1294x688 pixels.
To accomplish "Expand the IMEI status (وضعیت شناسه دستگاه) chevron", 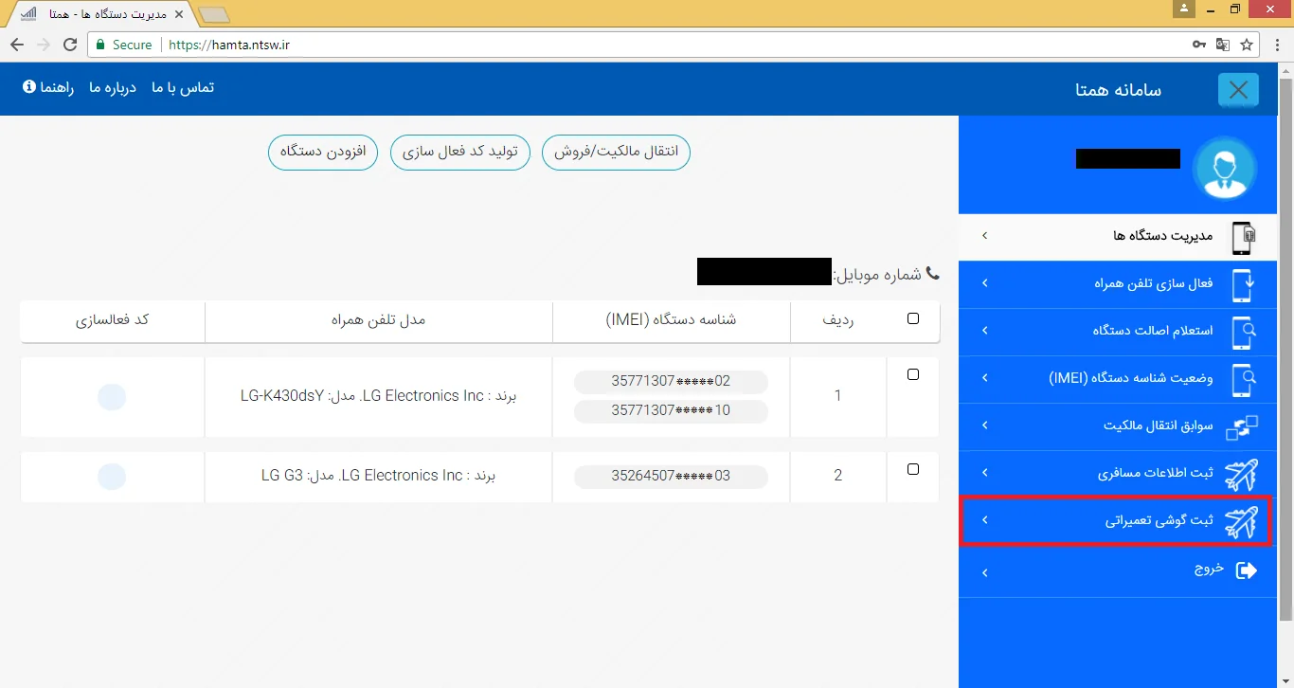I will [985, 378].
